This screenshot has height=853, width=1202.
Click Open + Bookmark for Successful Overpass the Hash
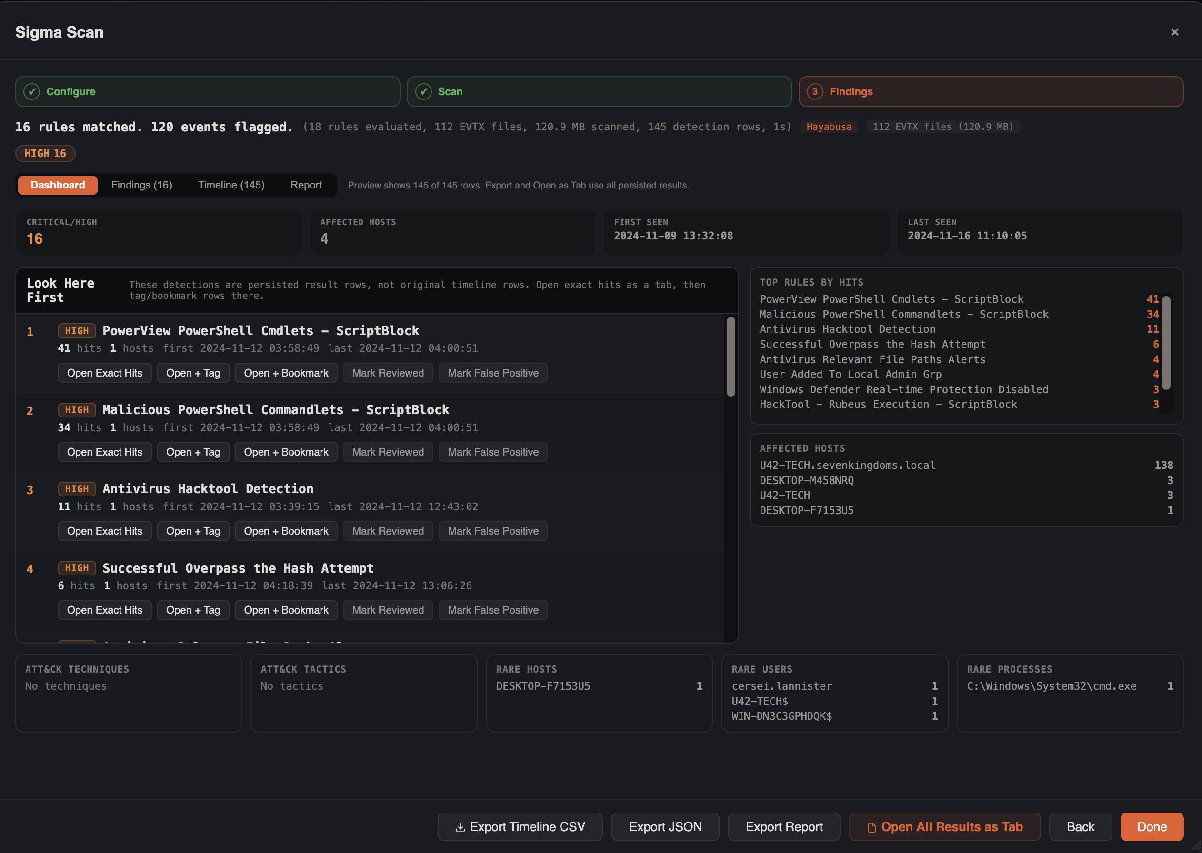[286, 610]
